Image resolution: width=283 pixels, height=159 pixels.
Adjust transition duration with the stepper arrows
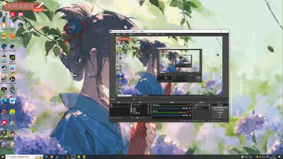click(209, 108)
